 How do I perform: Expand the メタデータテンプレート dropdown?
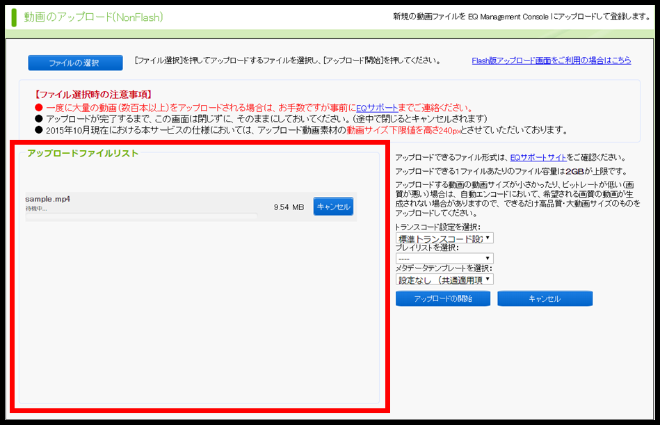444,280
